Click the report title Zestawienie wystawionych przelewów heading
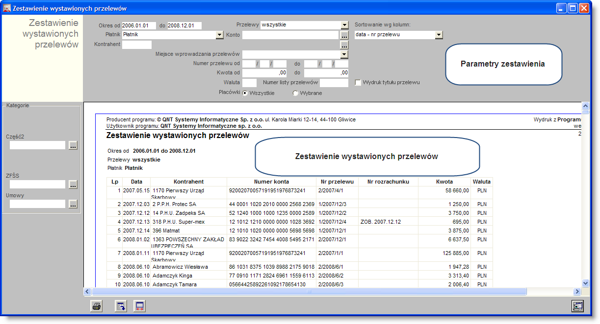600x324 pixels. pyautogui.click(x=178, y=135)
